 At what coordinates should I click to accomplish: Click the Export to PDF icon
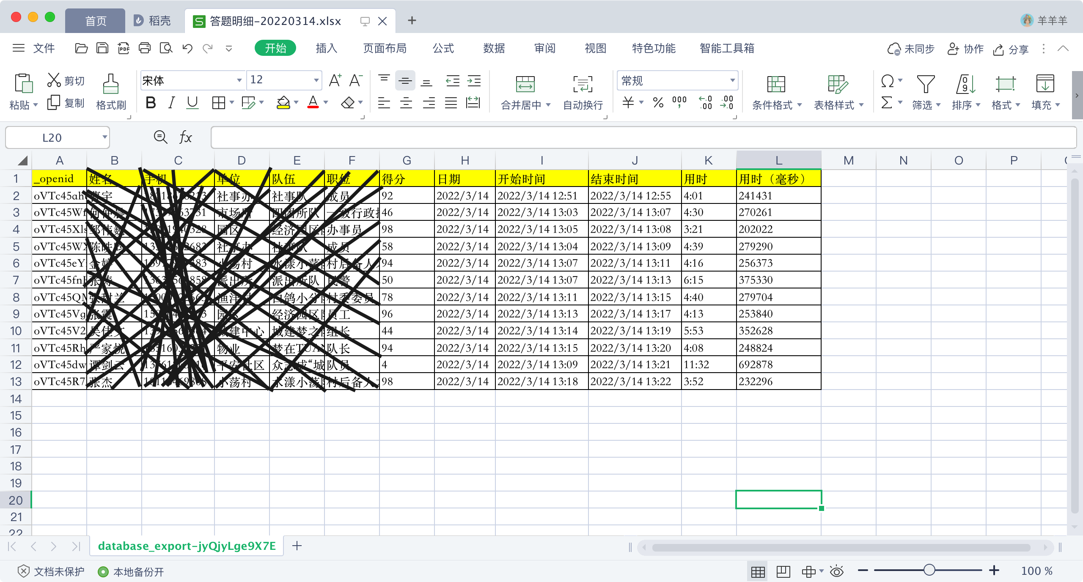pyautogui.click(x=124, y=48)
